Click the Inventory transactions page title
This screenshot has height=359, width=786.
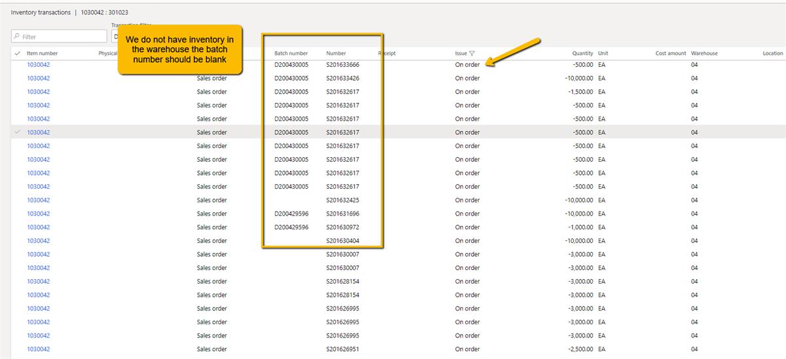(x=41, y=12)
